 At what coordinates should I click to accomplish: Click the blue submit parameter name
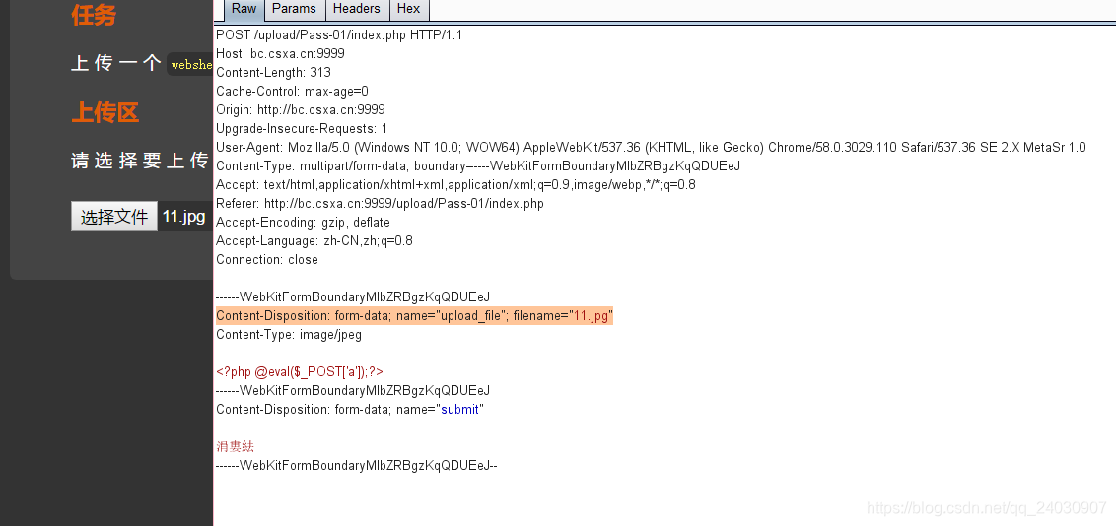tap(459, 410)
